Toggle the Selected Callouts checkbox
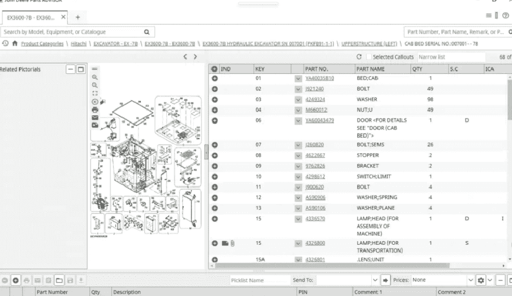Image resolution: width=512 pixels, height=296 pixels. coord(369,57)
